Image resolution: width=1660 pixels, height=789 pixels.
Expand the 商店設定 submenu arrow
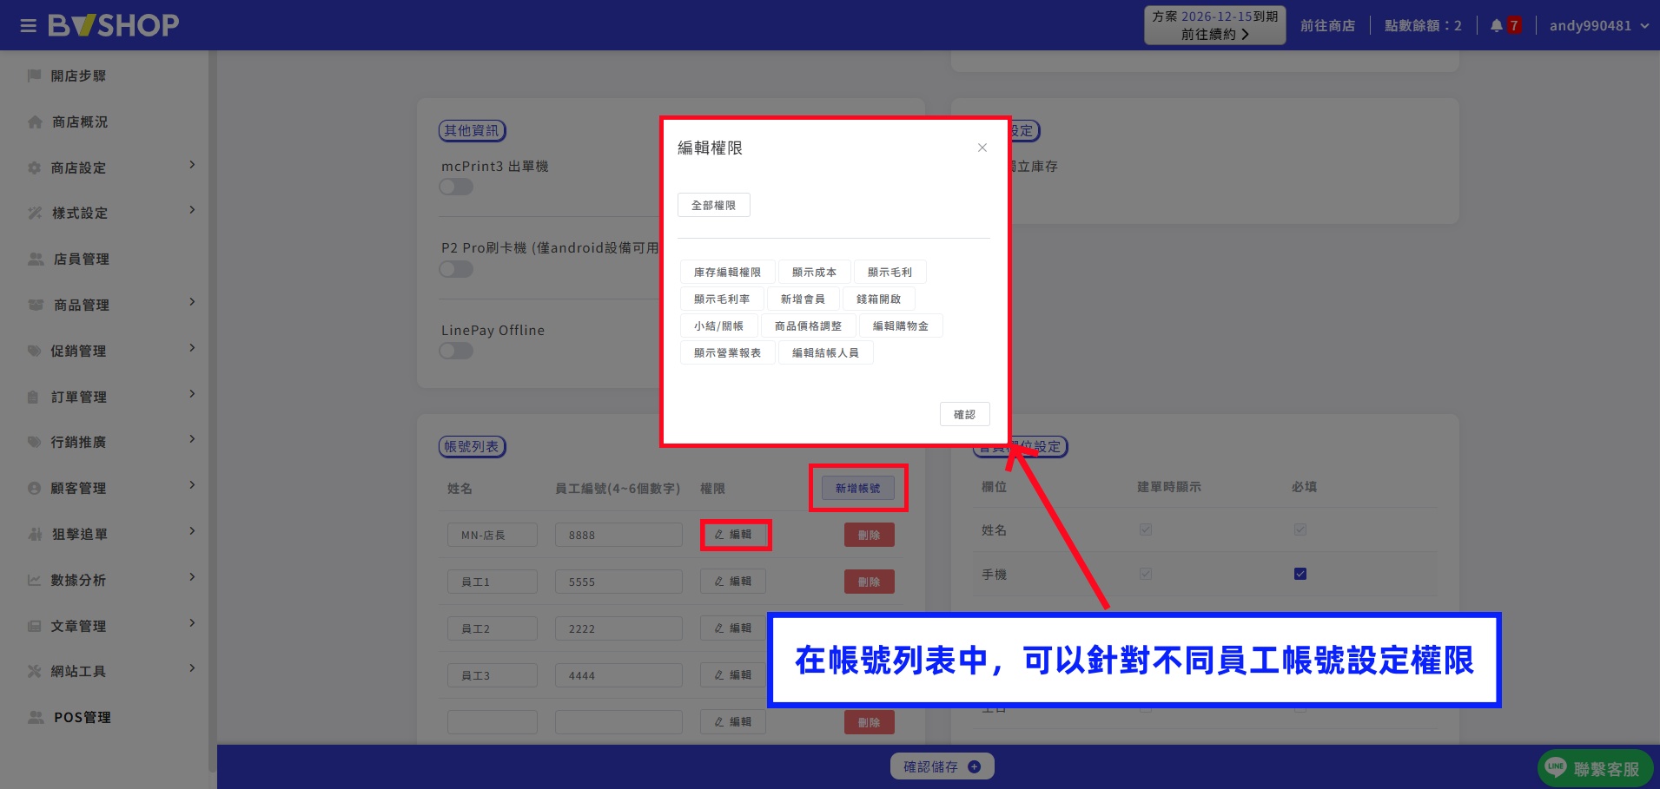click(192, 165)
